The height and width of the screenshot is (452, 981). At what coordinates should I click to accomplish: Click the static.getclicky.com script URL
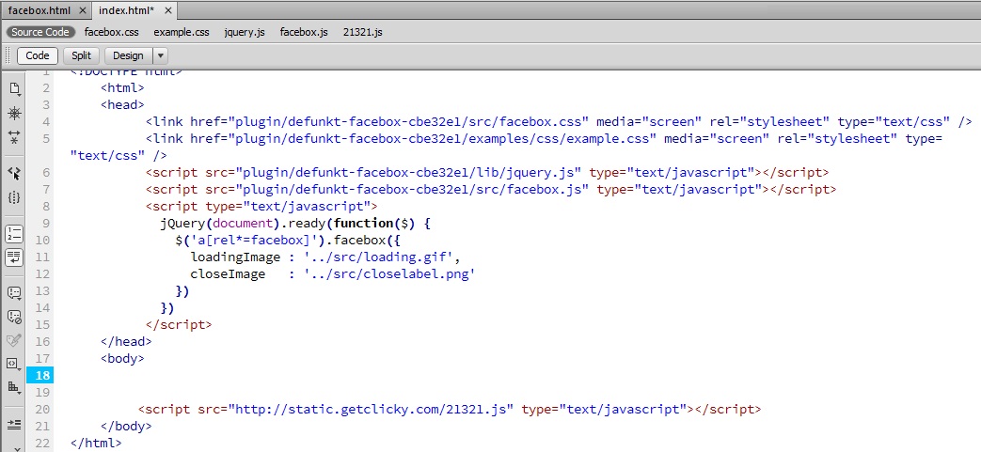point(371,410)
